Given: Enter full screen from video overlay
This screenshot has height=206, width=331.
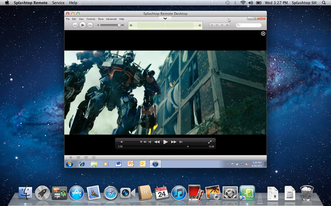Looking at the screenshot, I should 210,142.
